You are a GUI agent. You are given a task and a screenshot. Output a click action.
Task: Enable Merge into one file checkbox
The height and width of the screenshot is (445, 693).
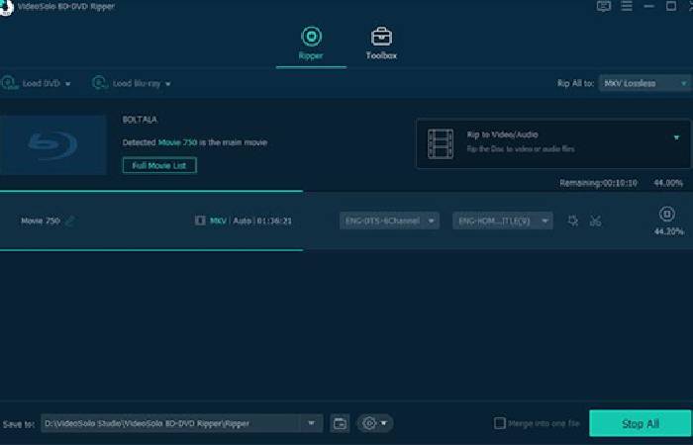499,423
